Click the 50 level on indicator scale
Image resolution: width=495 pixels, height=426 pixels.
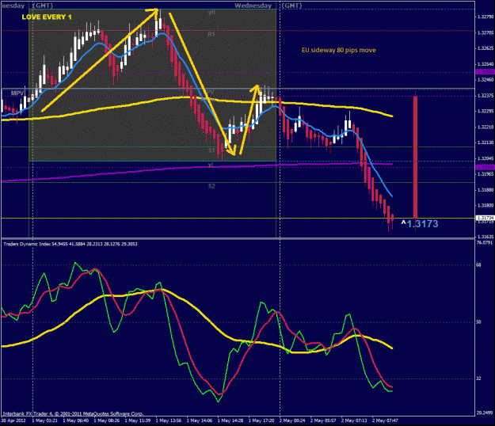(479, 321)
